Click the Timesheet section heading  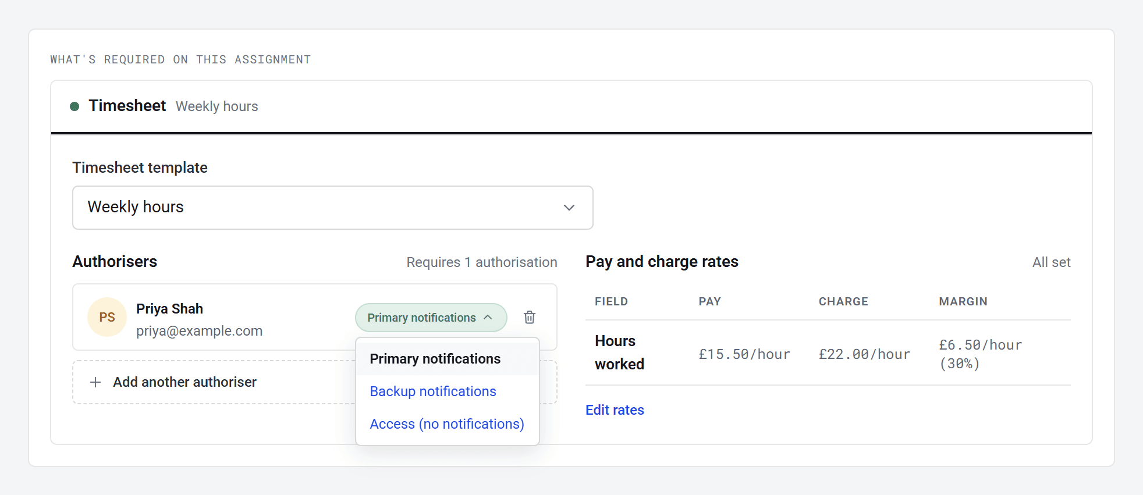(x=127, y=106)
